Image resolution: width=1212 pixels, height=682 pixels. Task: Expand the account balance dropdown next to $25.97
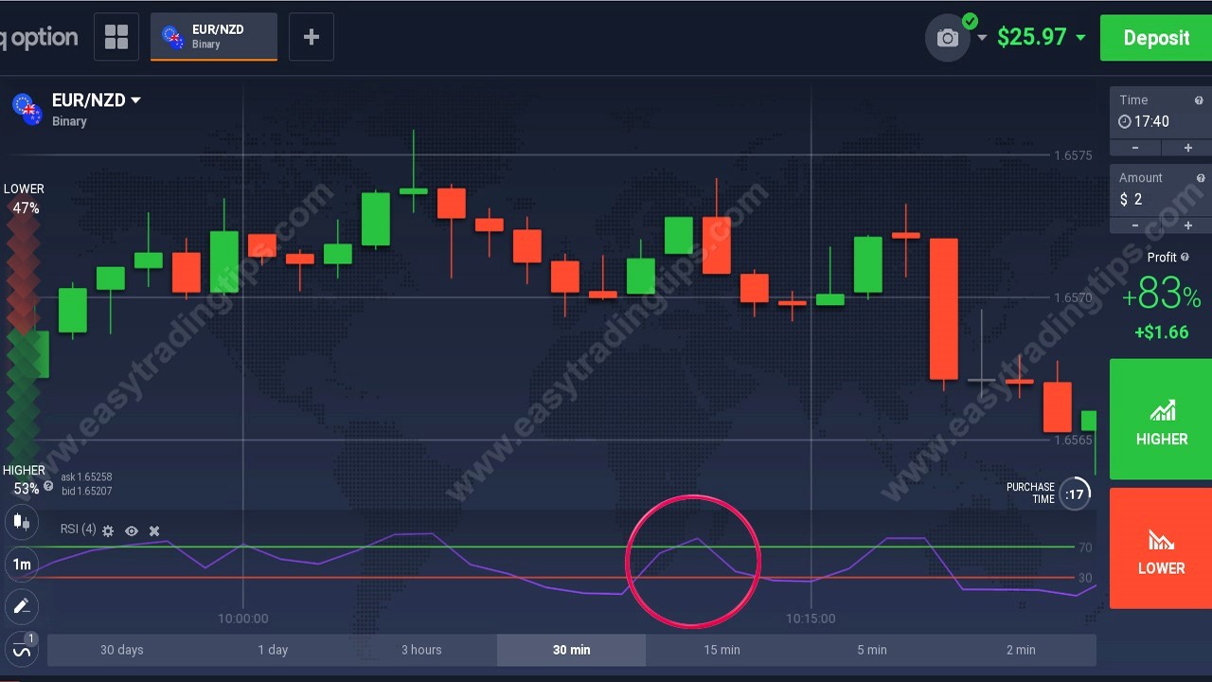coord(1080,38)
